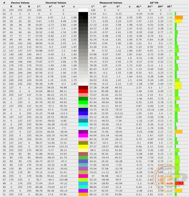The width and height of the screenshot is (189, 197).
Task: Select the pure green patch in row 26
Action: (x=83, y=102)
